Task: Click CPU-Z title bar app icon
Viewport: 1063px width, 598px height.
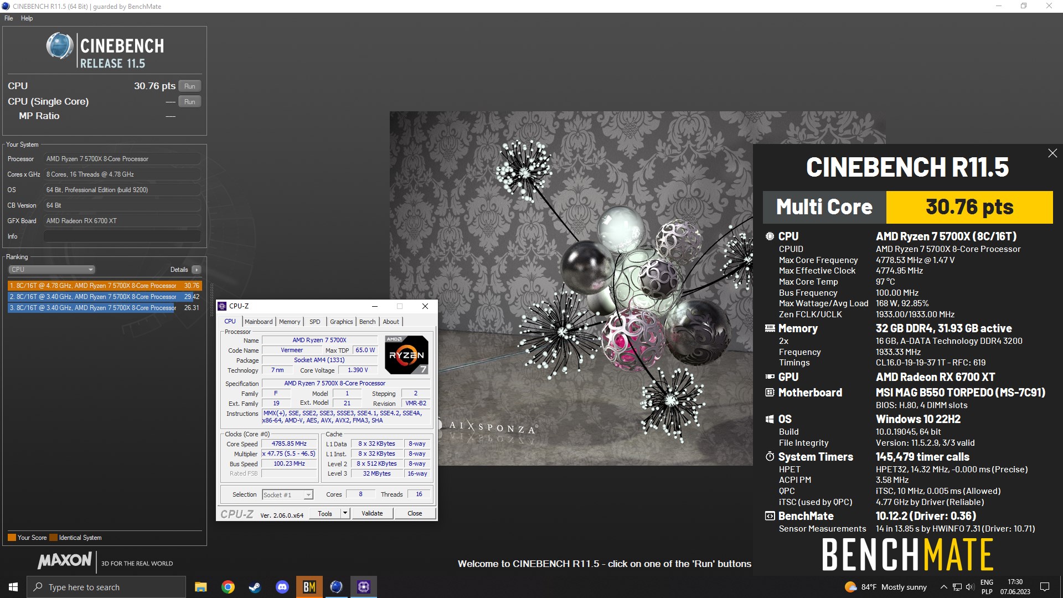Action: [223, 306]
